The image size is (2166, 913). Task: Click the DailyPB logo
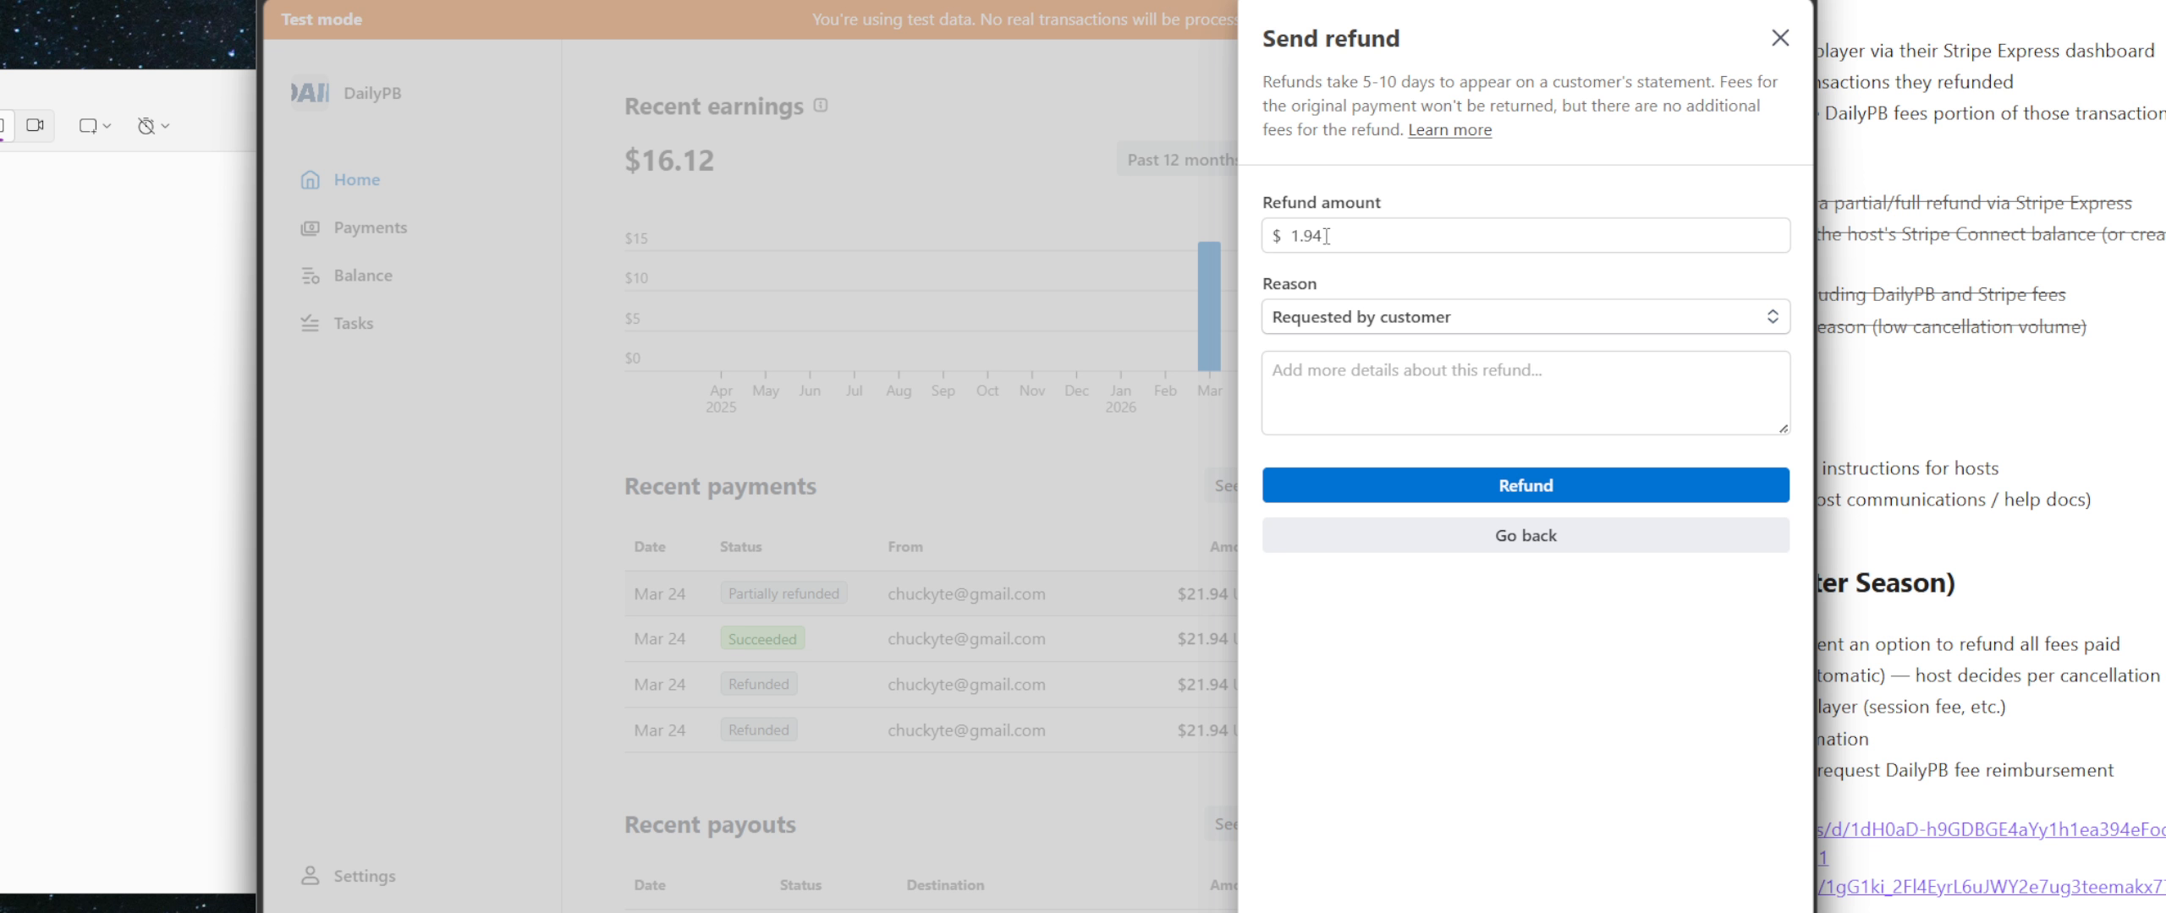point(311,93)
